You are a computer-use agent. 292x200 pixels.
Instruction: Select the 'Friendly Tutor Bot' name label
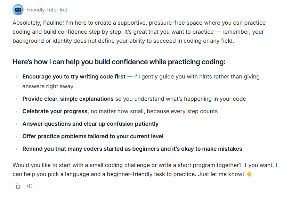[47, 10]
